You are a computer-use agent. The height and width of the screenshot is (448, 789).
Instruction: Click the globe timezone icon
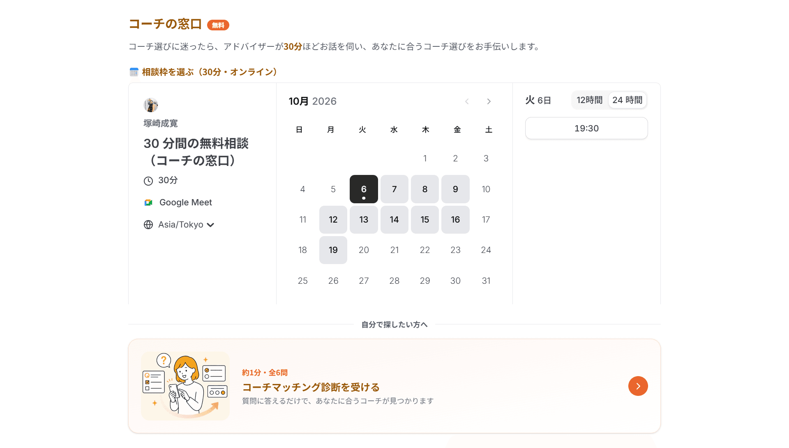pos(148,225)
